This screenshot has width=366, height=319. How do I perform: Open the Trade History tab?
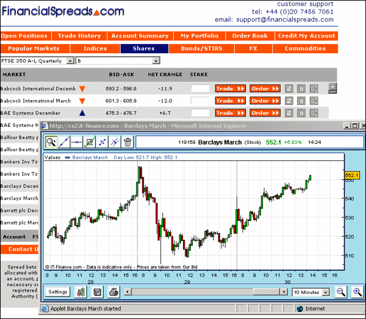[x=79, y=36]
